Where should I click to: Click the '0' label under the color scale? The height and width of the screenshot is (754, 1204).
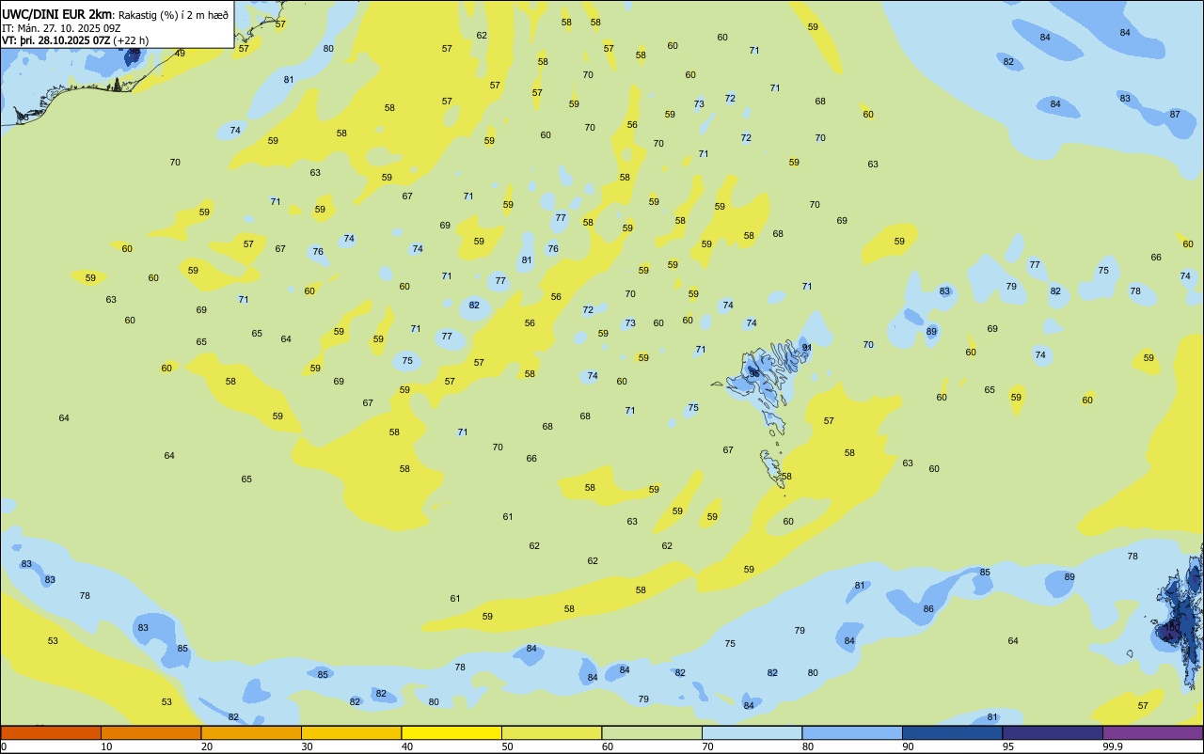tap(4, 746)
